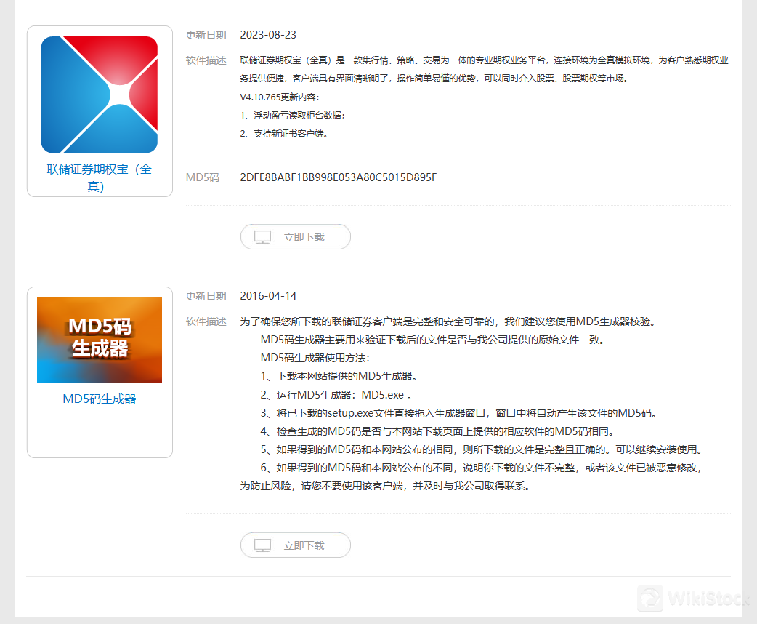Viewport: 757px width, 624px height.
Task: Open the MD5码生成器 title link
Action: click(x=100, y=399)
